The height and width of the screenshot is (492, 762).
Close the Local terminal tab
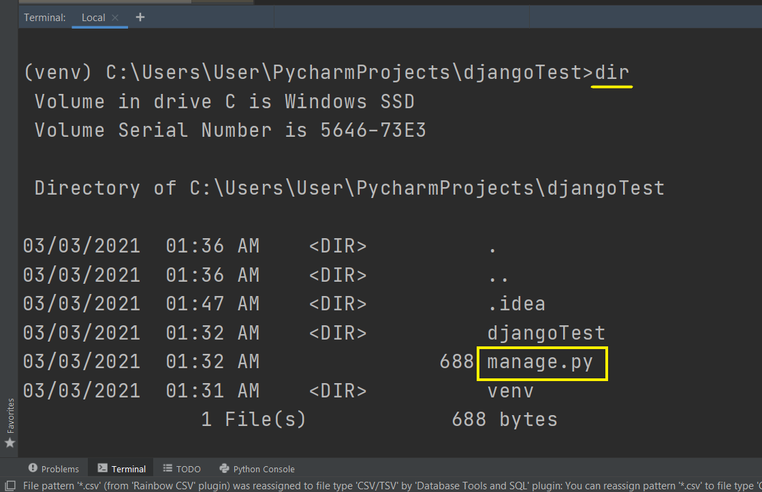pos(115,18)
